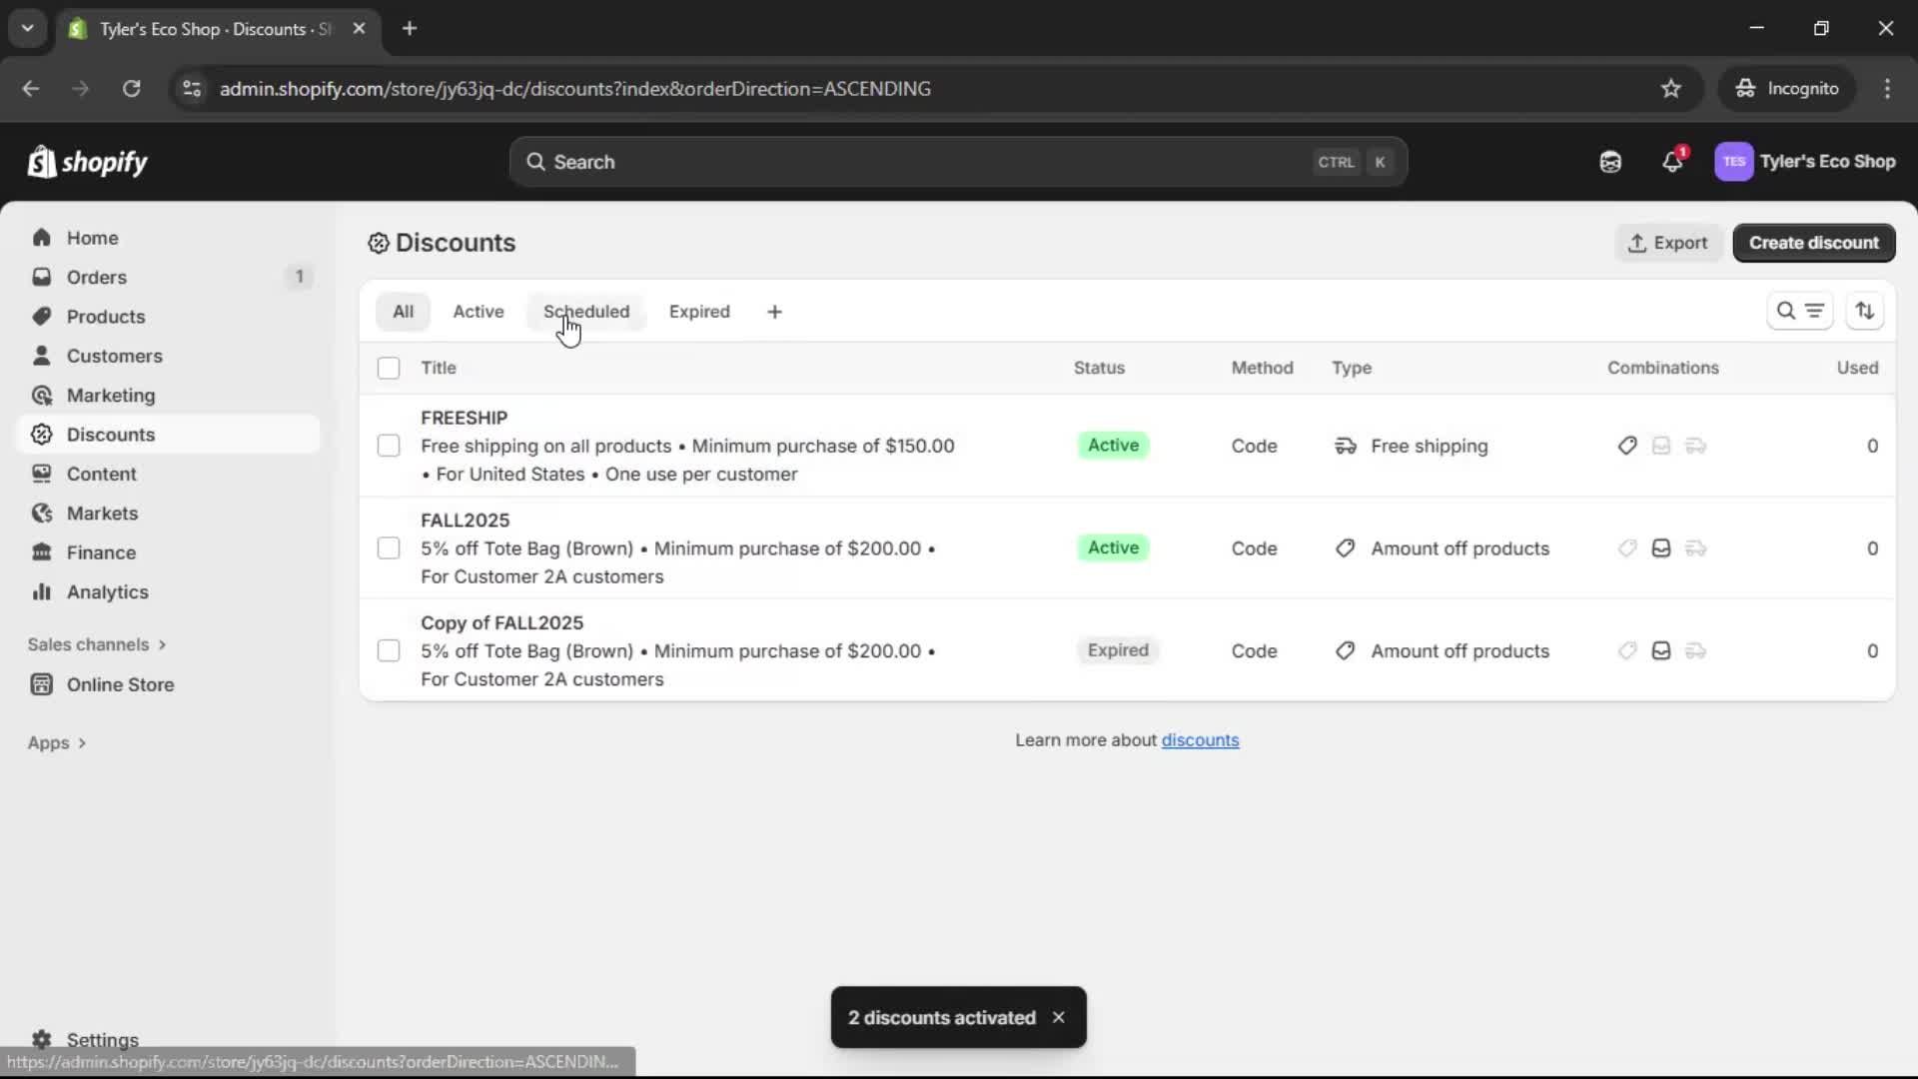
Task: Click the shipping discount combination icon on FREESHIP row
Action: pyautogui.click(x=1695, y=447)
